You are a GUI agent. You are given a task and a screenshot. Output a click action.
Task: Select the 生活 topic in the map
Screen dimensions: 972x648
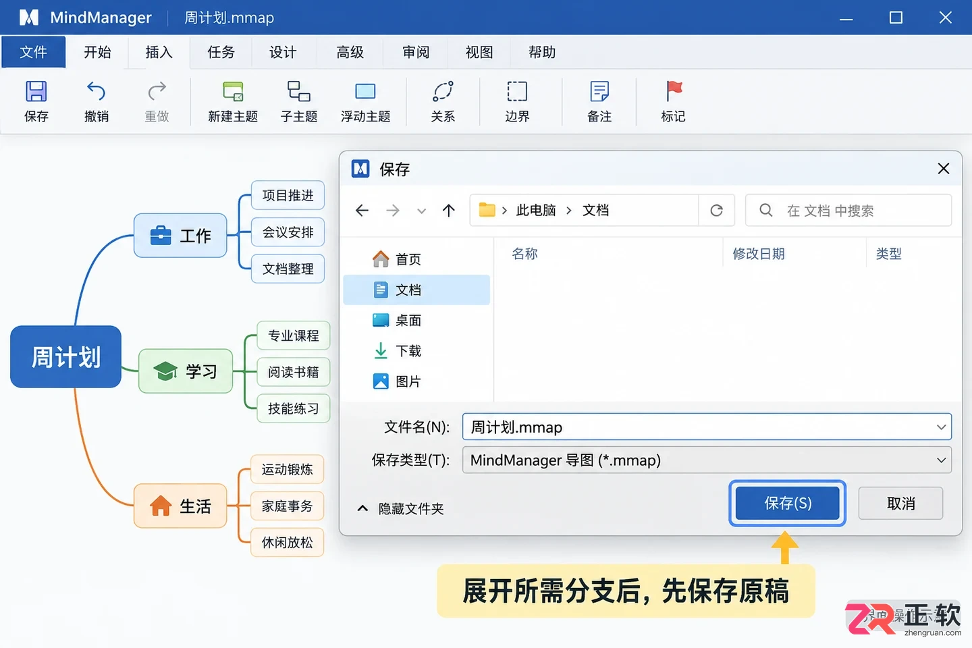pyautogui.click(x=180, y=506)
